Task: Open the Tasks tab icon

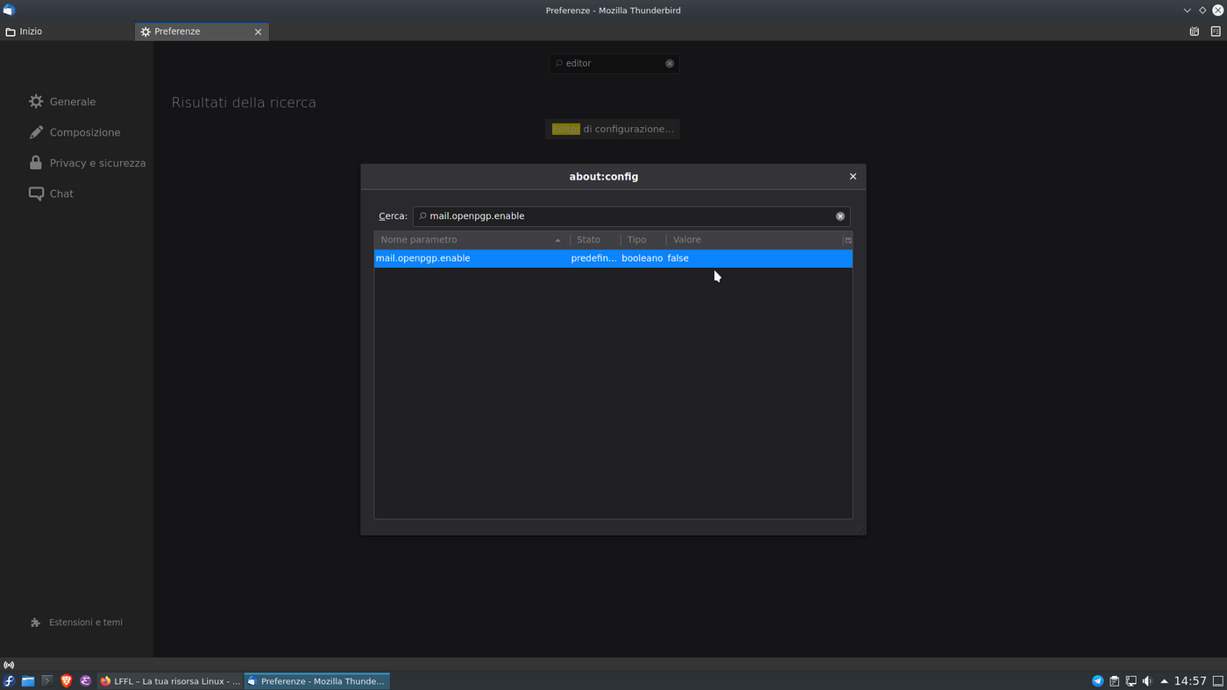Action: point(1216,32)
